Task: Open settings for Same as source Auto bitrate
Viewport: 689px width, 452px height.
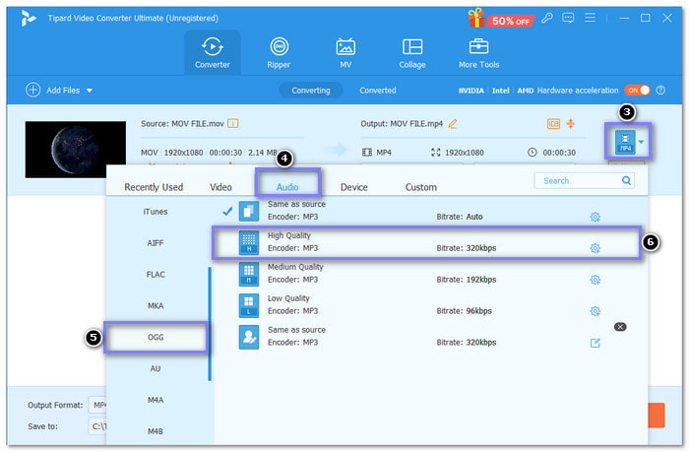Action: [x=595, y=217]
